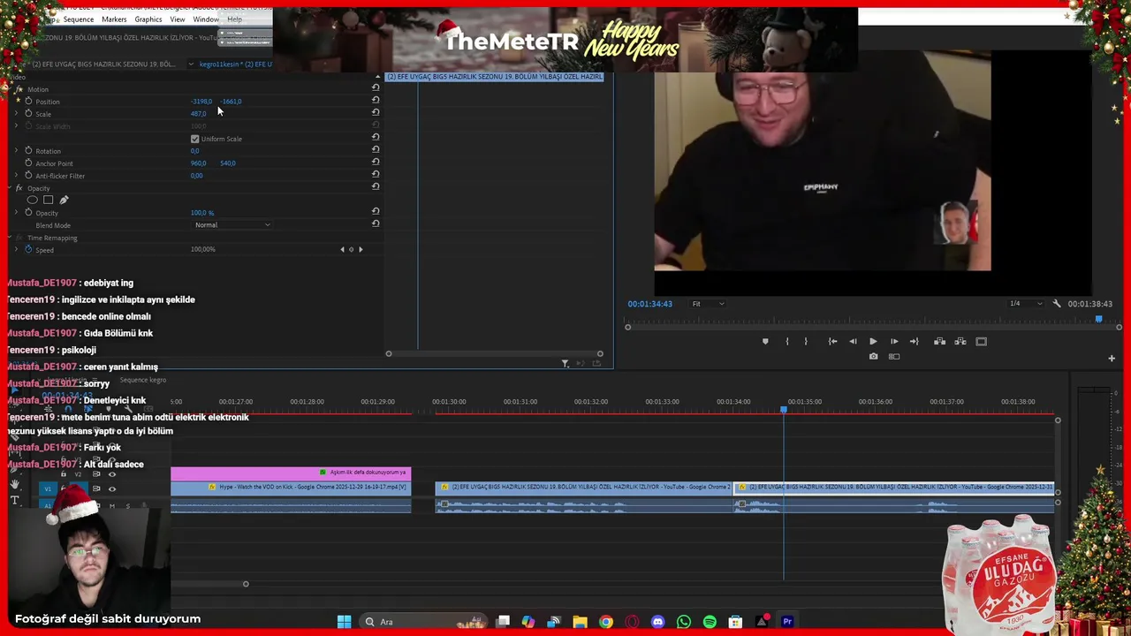The image size is (1131, 636).
Task: Create a 4-point polygon mask under Opacity
Action: 48,200
